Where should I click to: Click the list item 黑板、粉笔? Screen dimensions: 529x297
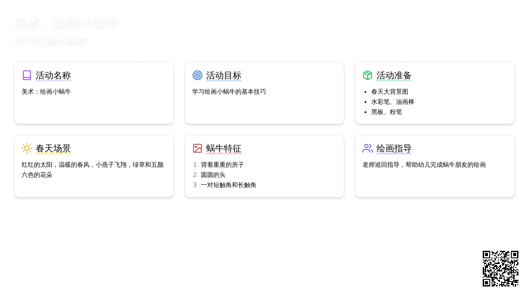(x=387, y=112)
